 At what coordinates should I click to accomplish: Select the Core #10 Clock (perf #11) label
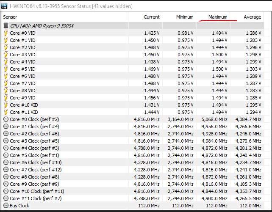click(x=37, y=191)
